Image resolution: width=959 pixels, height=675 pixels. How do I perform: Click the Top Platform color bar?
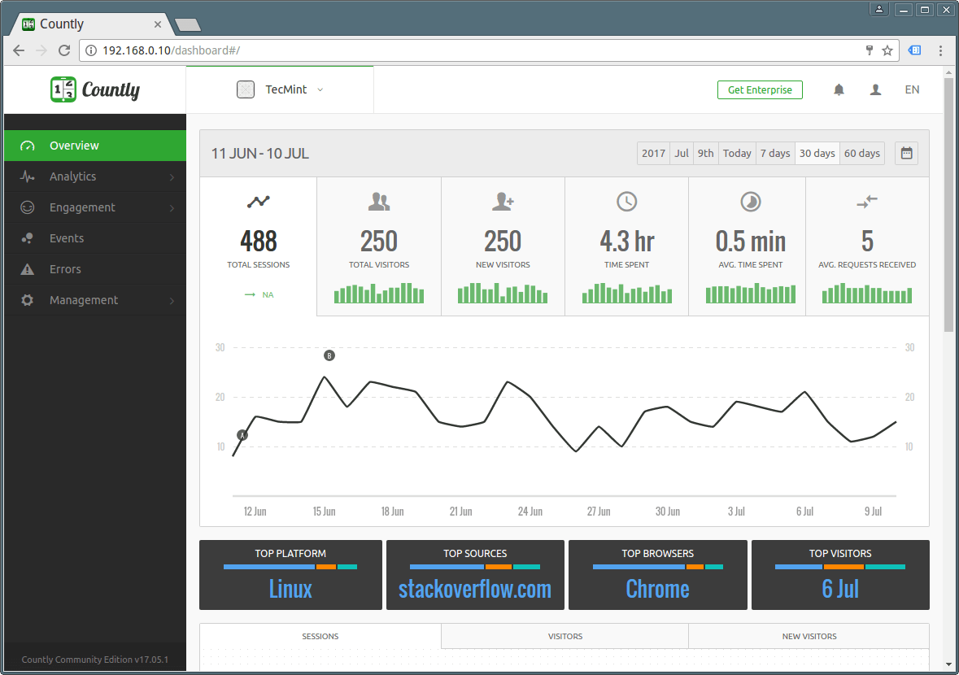290,567
